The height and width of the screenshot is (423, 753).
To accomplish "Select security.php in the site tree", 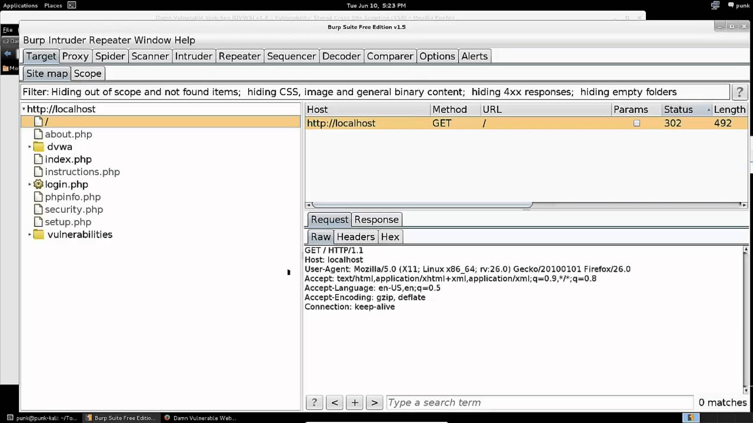I will point(74,209).
